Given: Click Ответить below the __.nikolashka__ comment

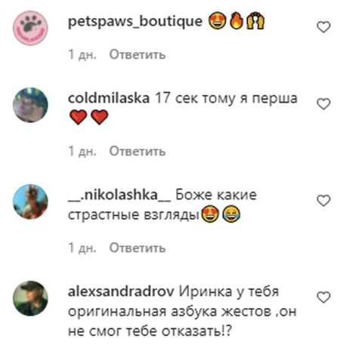Looking at the screenshot, I should [x=138, y=248].
